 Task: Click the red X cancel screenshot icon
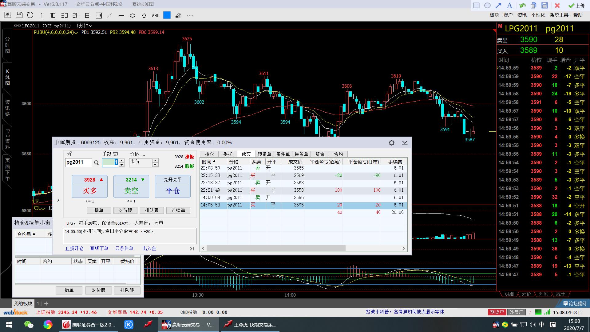557,5
